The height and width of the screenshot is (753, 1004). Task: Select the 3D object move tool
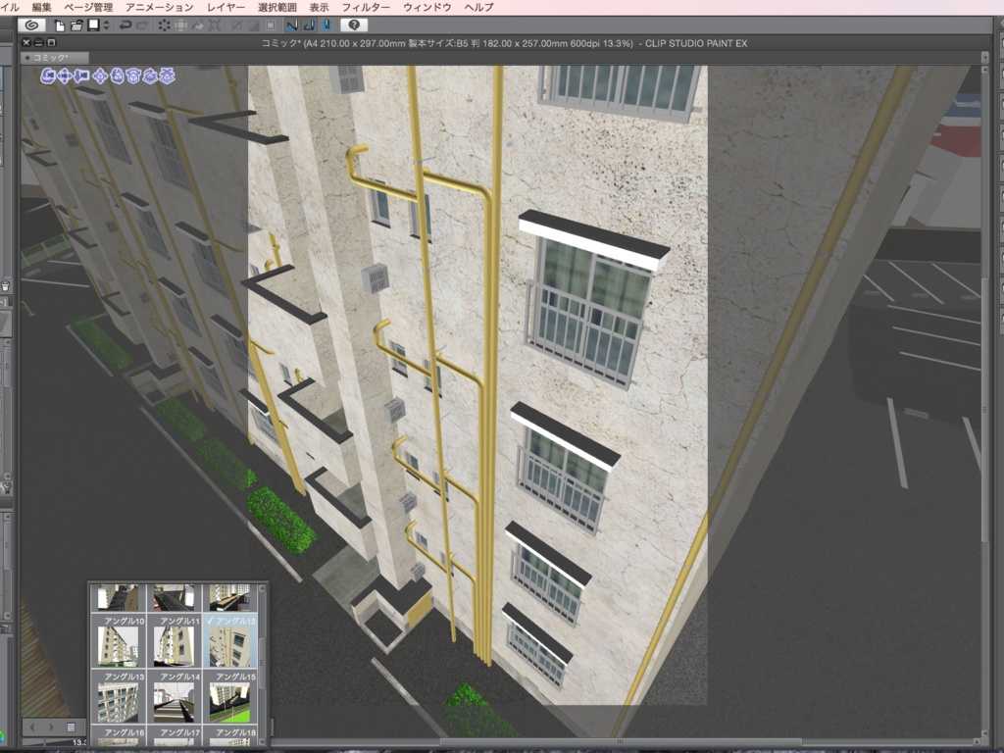coord(100,75)
